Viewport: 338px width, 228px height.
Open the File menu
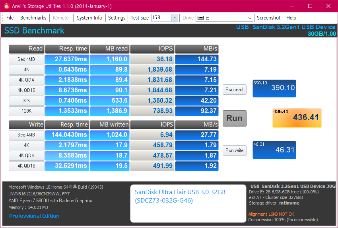click(x=10, y=18)
